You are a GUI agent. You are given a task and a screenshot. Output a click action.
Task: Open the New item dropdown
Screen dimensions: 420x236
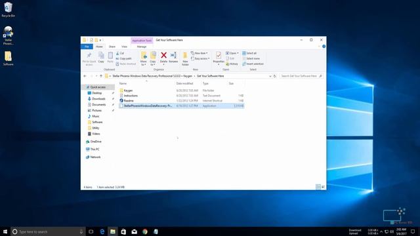pos(199,53)
